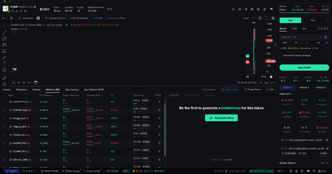
Task: Collapse chart legend with arrow under Volume
Action: [14, 33]
